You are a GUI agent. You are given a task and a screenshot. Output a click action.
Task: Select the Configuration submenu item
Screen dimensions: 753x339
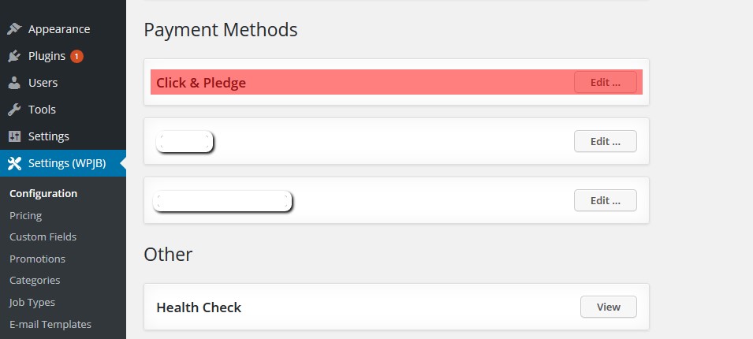[43, 193]
